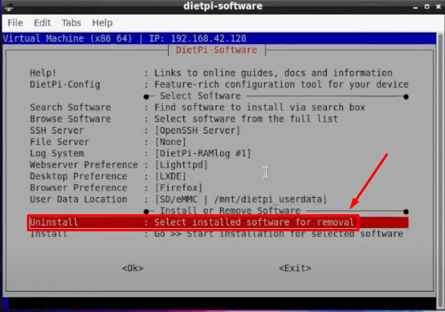Click the <Ok> button
The height and width of the screenshot is (312, 445).
click(x=133, y=268)
